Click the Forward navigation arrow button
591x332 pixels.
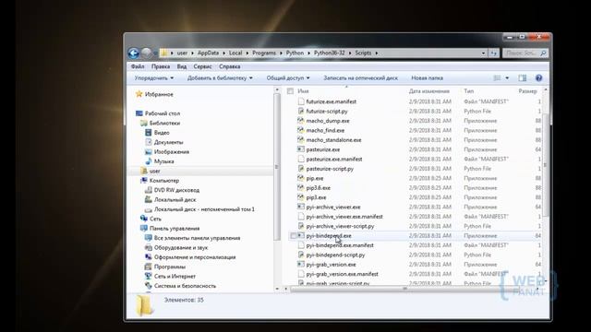pos(147,53)
